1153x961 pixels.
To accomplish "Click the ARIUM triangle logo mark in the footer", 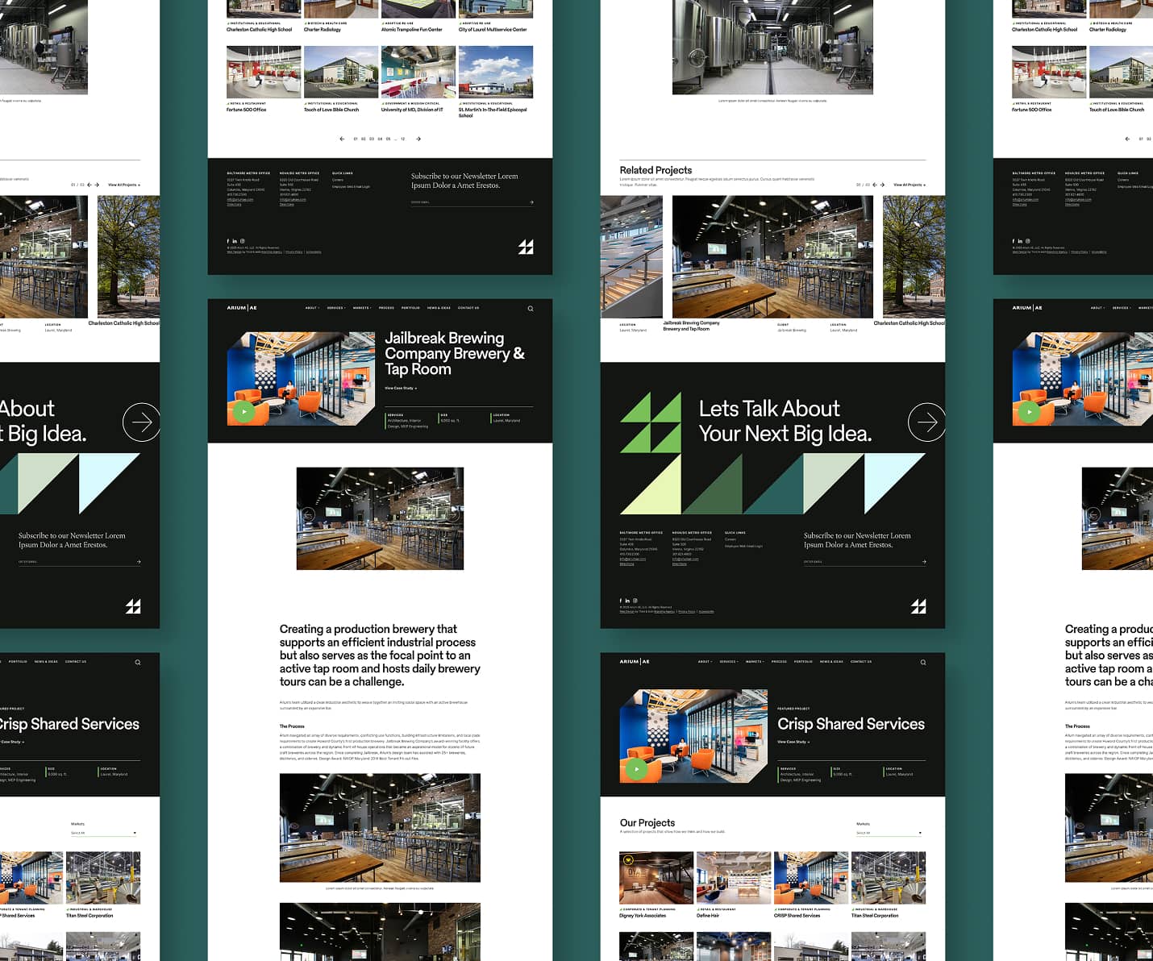I will click(x=918, y=605).
